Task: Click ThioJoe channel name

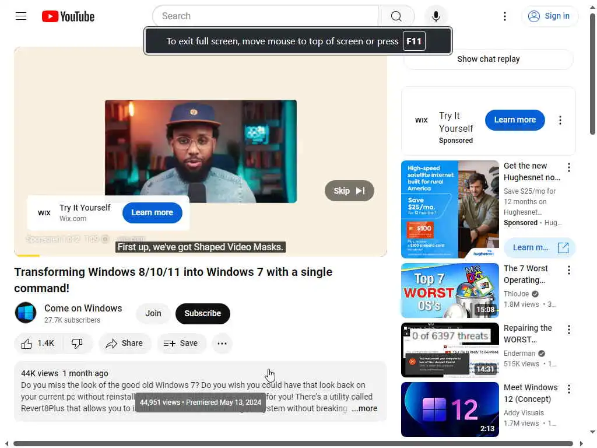Action: coord(517,294)
